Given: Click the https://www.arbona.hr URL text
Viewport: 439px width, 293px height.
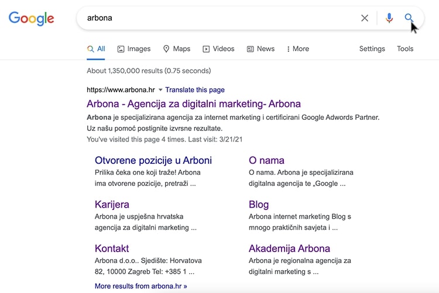Looking at the screenshot, I should click(x=121, y=90).
